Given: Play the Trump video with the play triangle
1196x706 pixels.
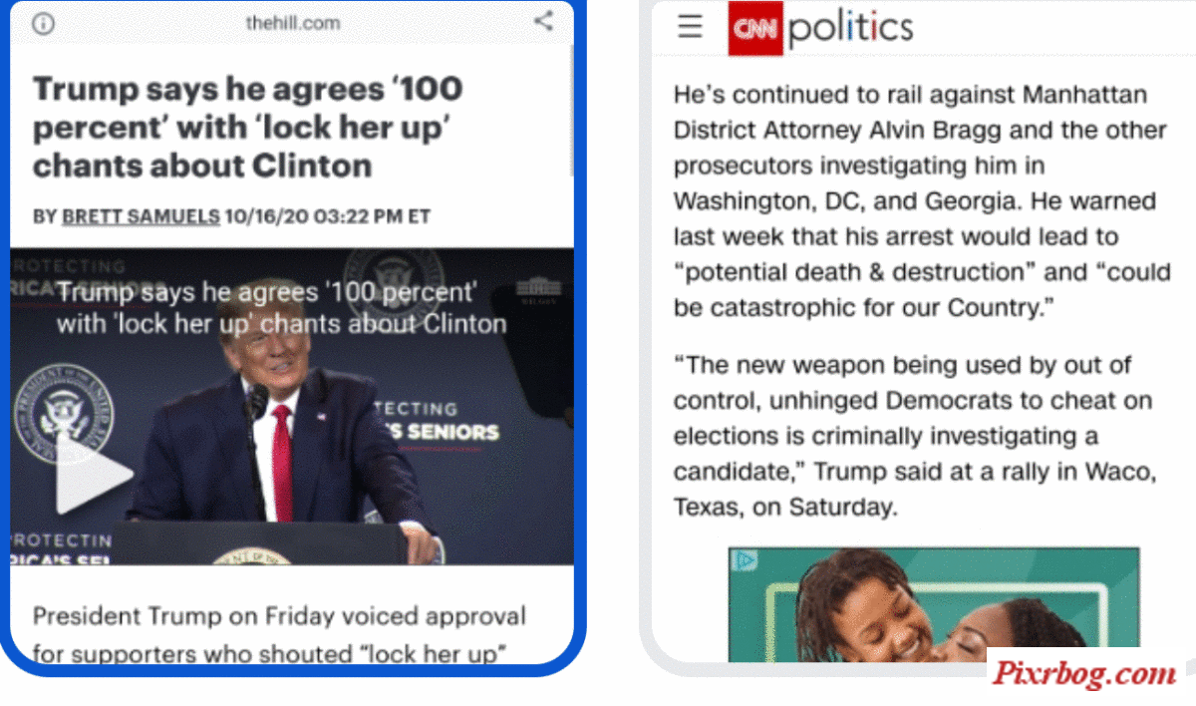Looking at the screenshot, I should (x=91, y=473).
